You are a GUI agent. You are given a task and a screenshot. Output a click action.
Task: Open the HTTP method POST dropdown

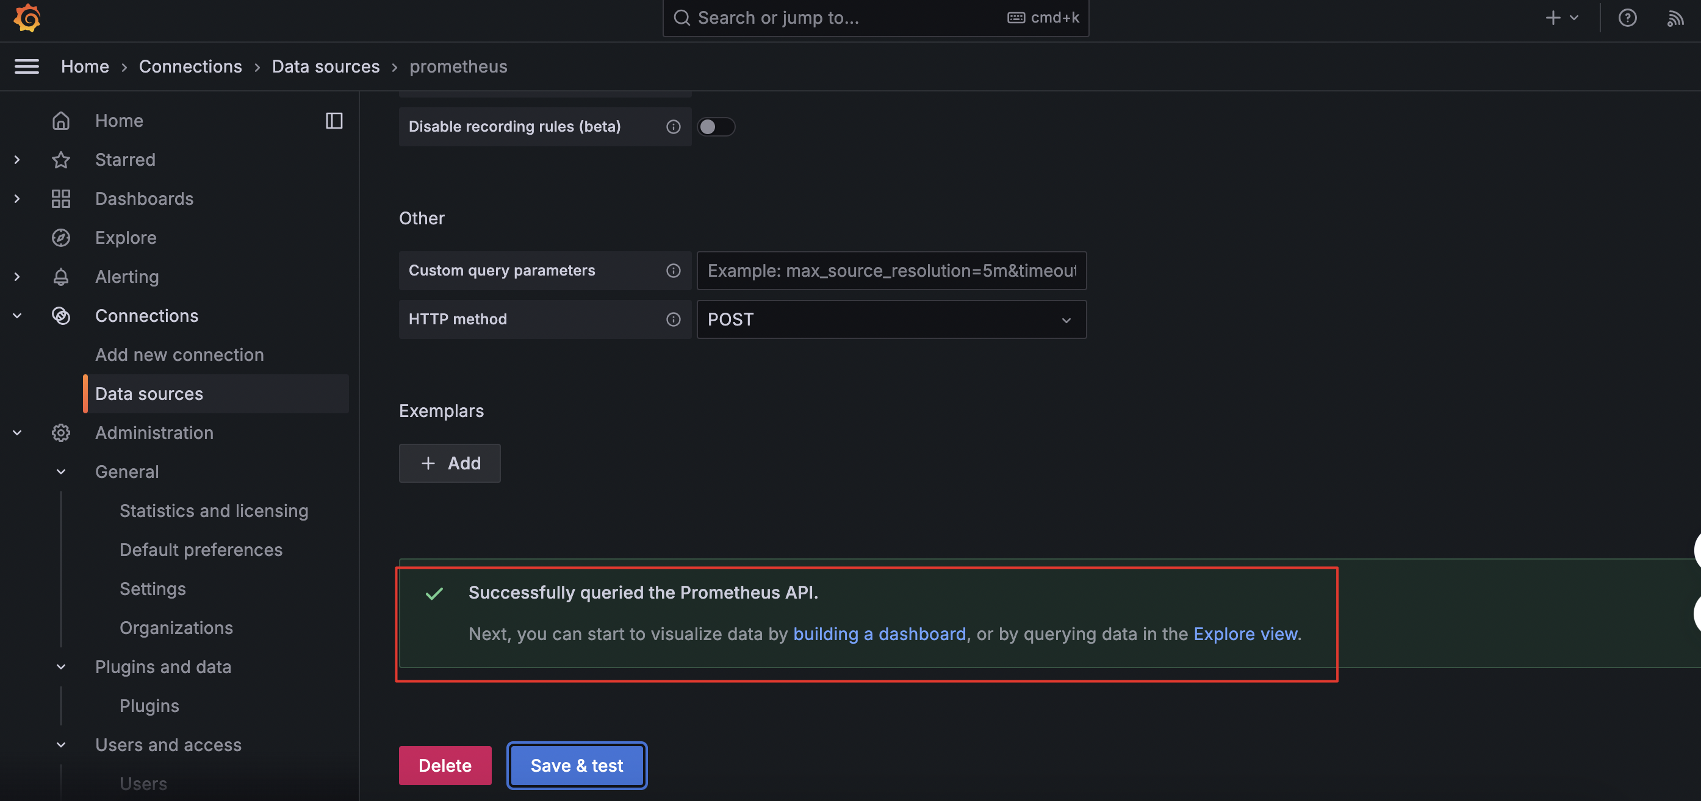pos(891,319)
